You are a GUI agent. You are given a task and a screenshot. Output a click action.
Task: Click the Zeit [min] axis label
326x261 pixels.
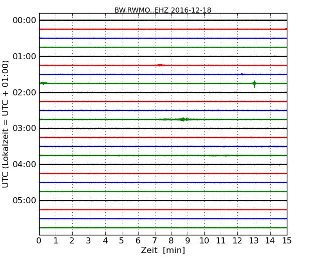[x=163, y=250]
